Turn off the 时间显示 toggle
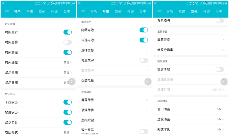229x135 pixels. point(67,32)
